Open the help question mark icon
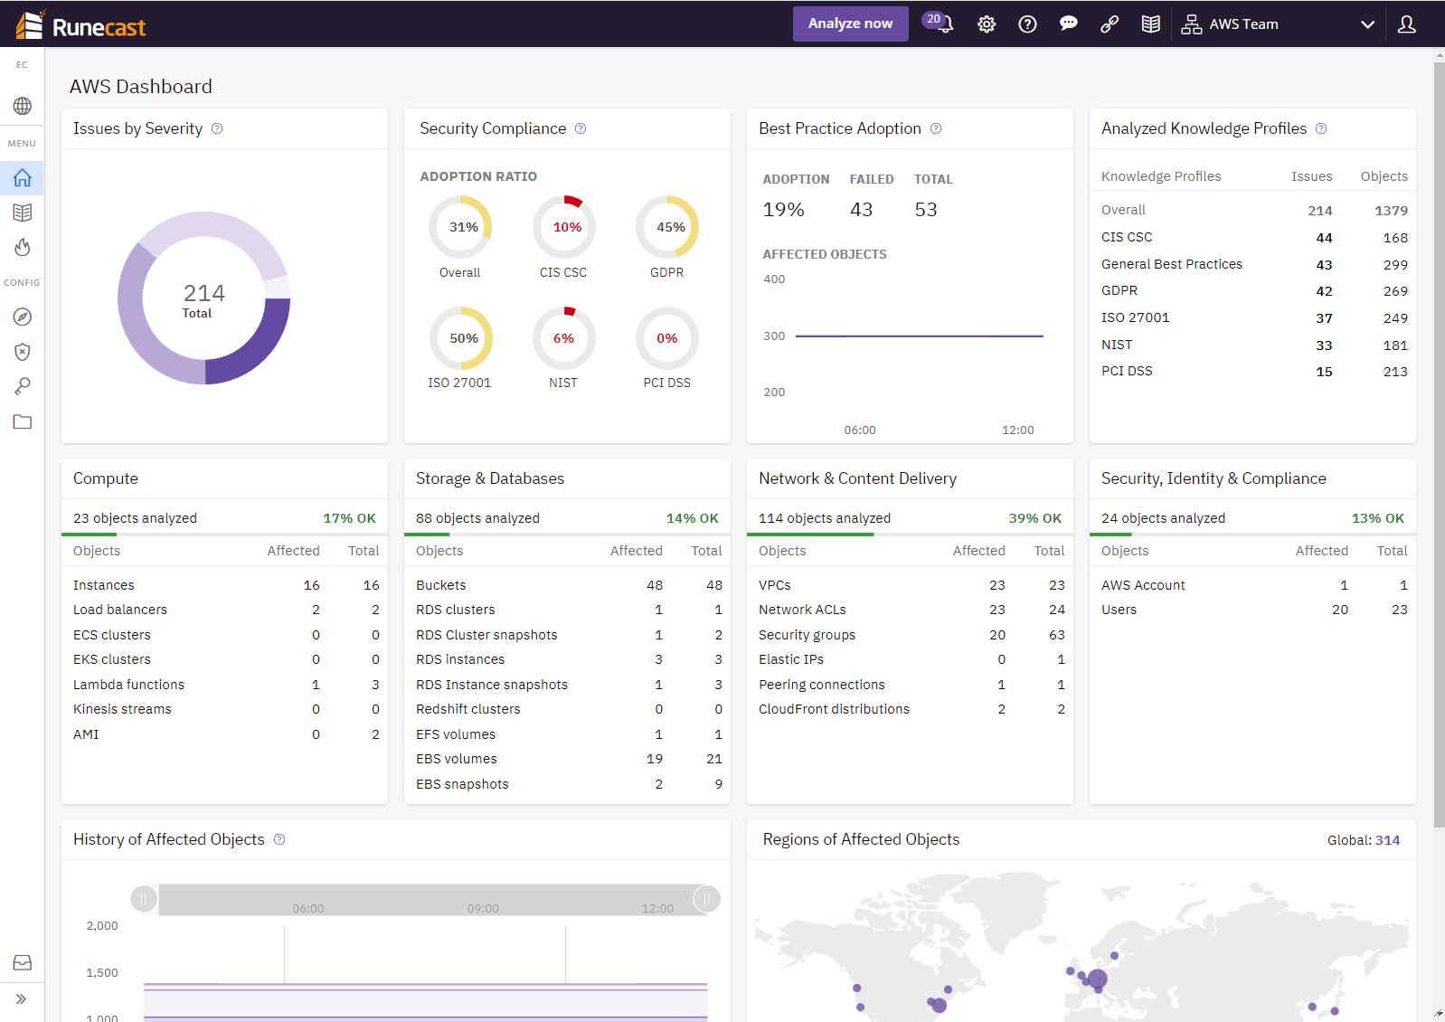This screenshot has width=1445, height=1022. [1027, 24]
